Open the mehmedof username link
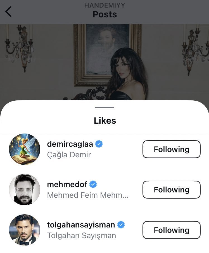 coord(67,184)
